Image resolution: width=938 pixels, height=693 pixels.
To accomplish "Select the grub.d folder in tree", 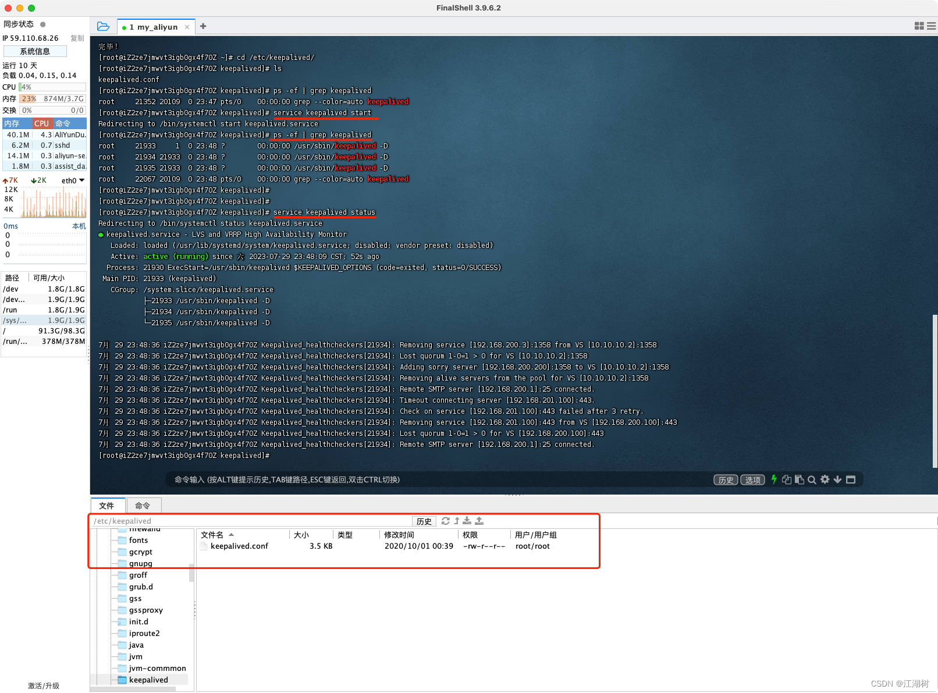I will click(x=141, y=587).
